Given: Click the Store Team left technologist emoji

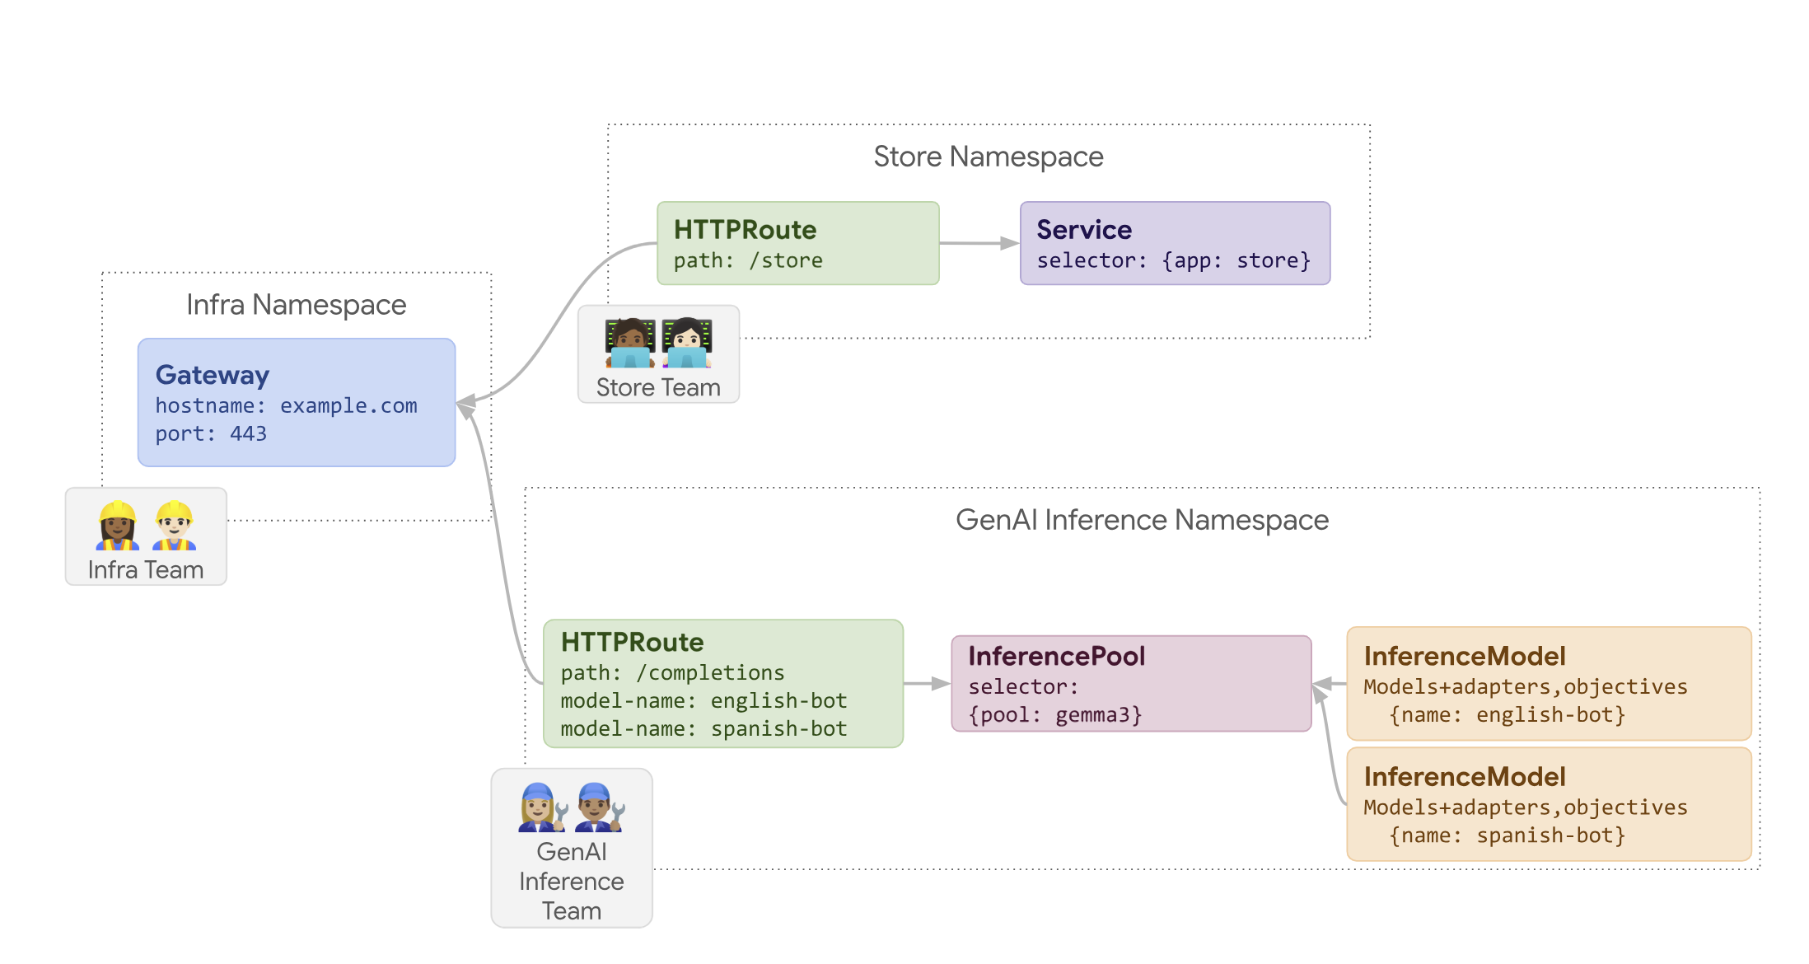Looking at the screenshot, I should (x=630, y=344).
